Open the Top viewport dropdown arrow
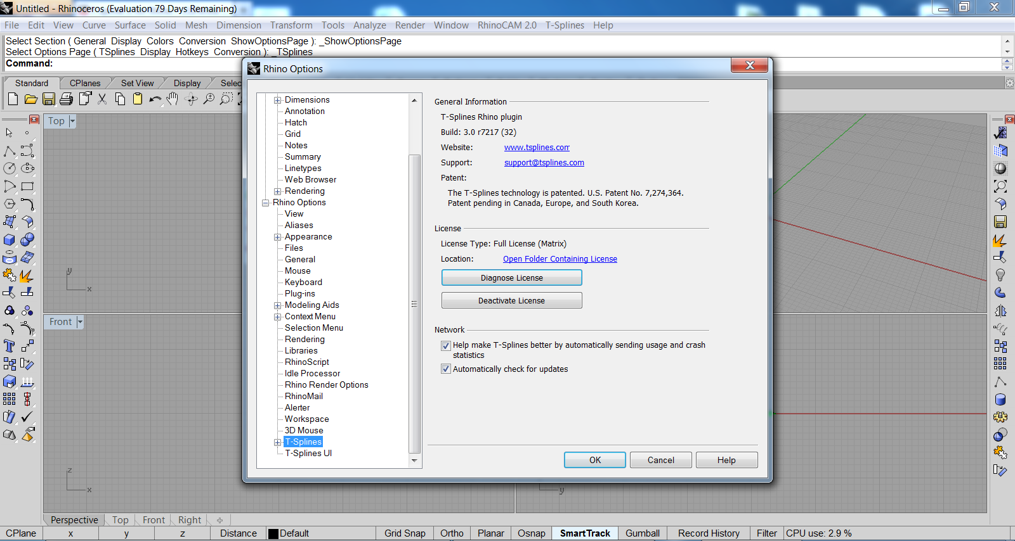Screen dimensions: 1015x541 coord(72,121)
